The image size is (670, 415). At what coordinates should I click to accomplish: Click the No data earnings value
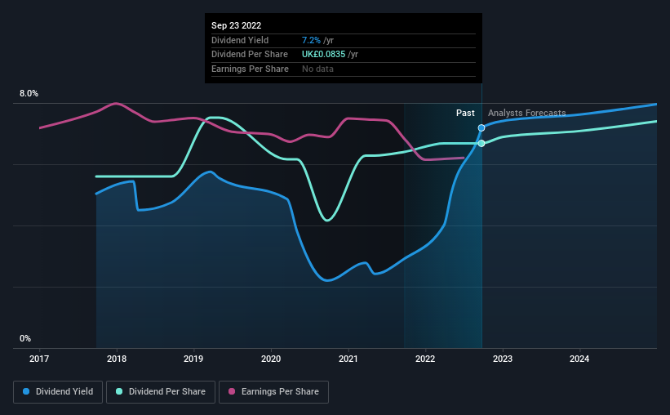point(317,69)
